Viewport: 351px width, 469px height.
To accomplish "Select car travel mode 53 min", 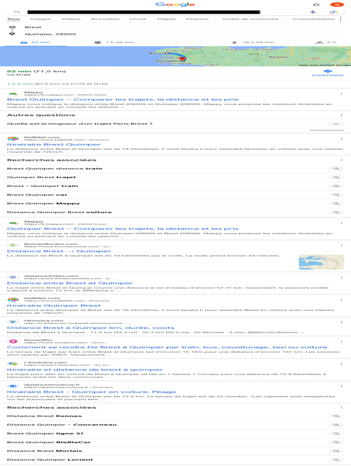I will tap(35, 43).
